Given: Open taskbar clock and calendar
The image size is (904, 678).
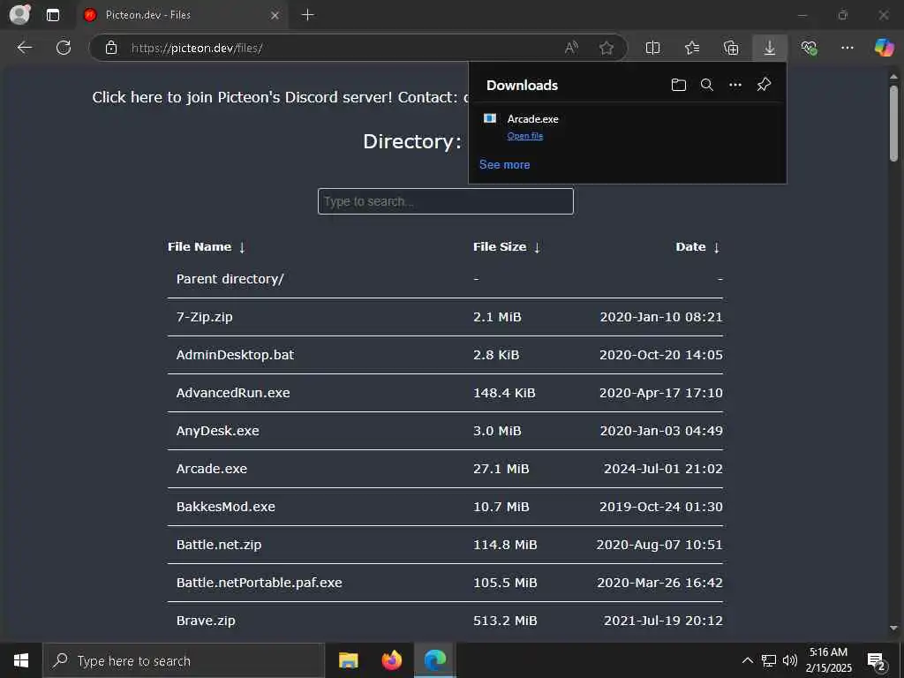Looking at the screenshot, I should coord(828,660).
